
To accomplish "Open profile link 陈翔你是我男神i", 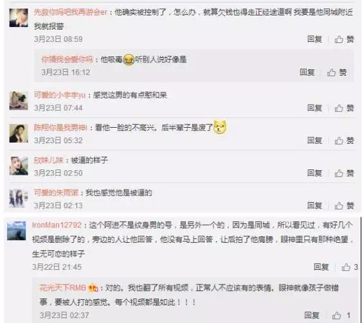I will pyautogui.click(x=60, y=127).
